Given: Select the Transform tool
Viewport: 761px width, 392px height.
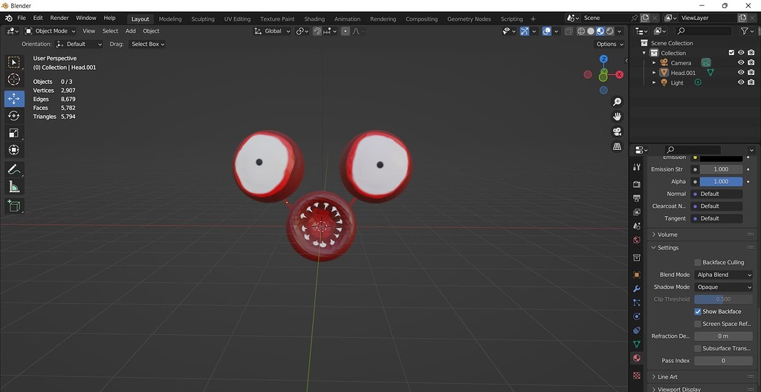Looking at the screenshot, I should (14, 150).
